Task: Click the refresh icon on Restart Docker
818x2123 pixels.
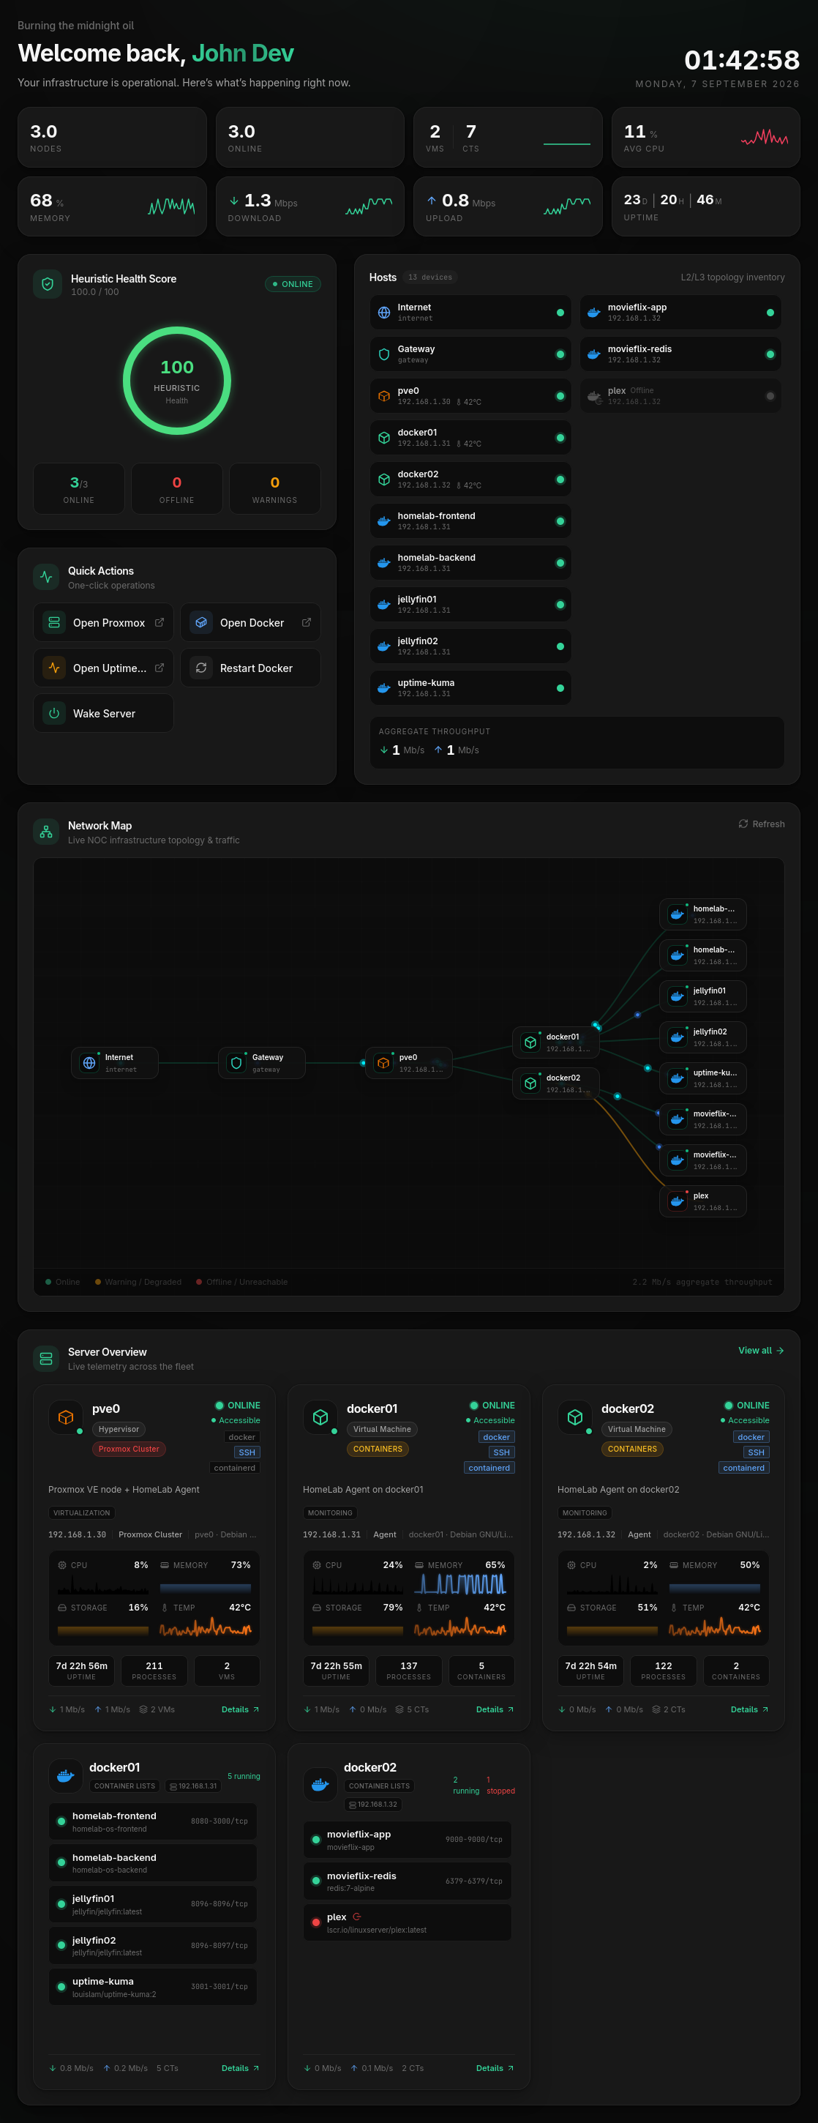Action: tap(201, 668)
